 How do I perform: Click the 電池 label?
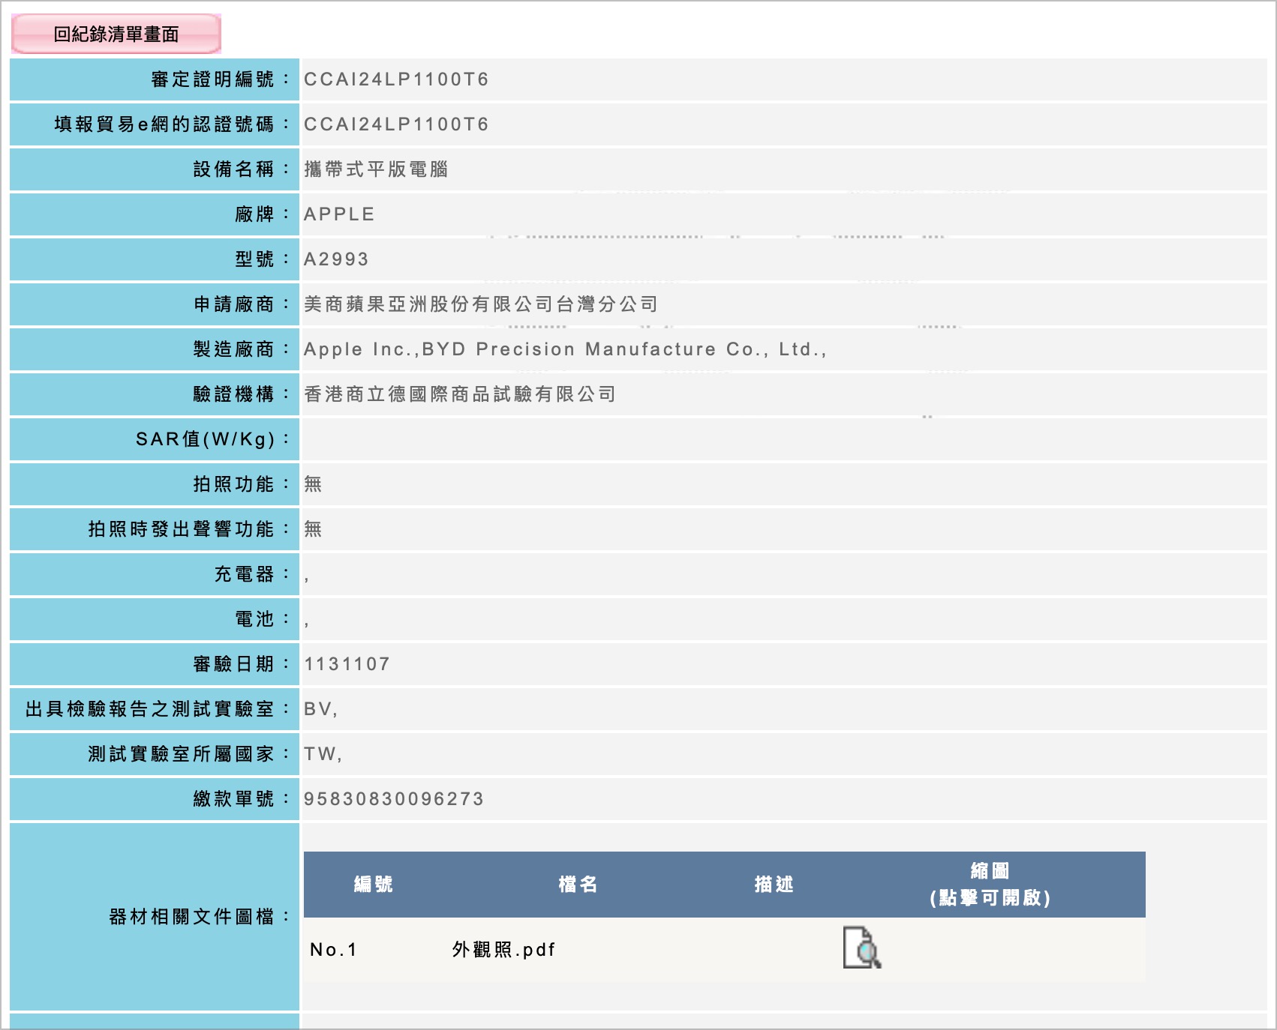coord(262,619)
